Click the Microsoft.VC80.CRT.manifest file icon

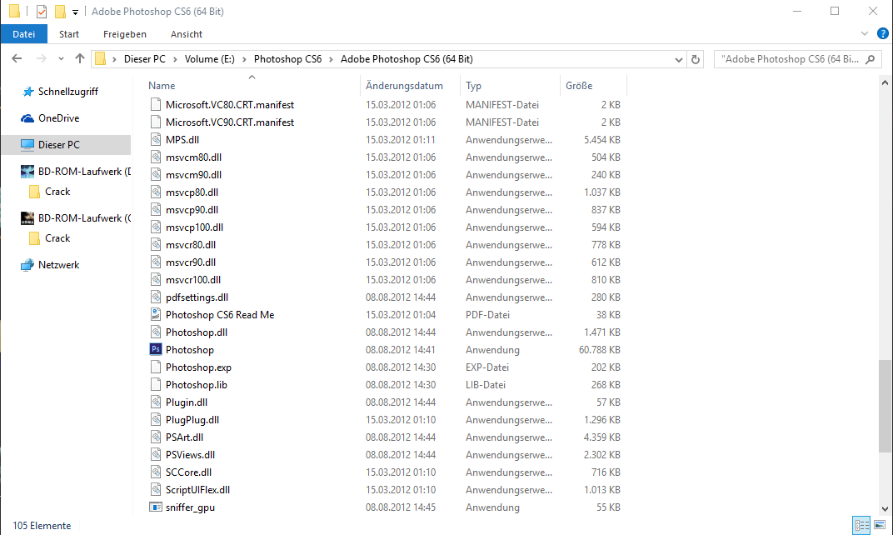click(156, 105)
